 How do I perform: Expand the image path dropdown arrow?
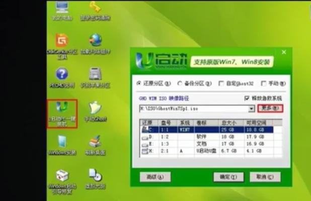pyautogui.click(x=252, y=109)
